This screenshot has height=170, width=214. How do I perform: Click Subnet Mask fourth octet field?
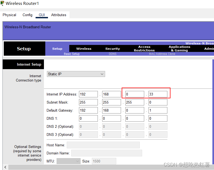pyautogui.click(x=158, y=102)
